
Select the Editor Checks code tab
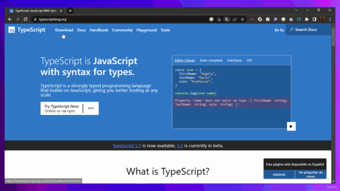(x=185, y=60)
